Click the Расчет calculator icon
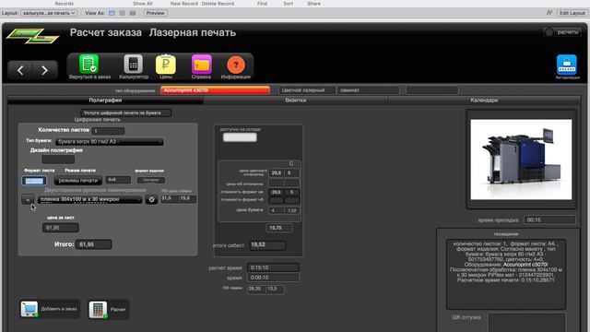The image size is (590, 332). (98, 310)
